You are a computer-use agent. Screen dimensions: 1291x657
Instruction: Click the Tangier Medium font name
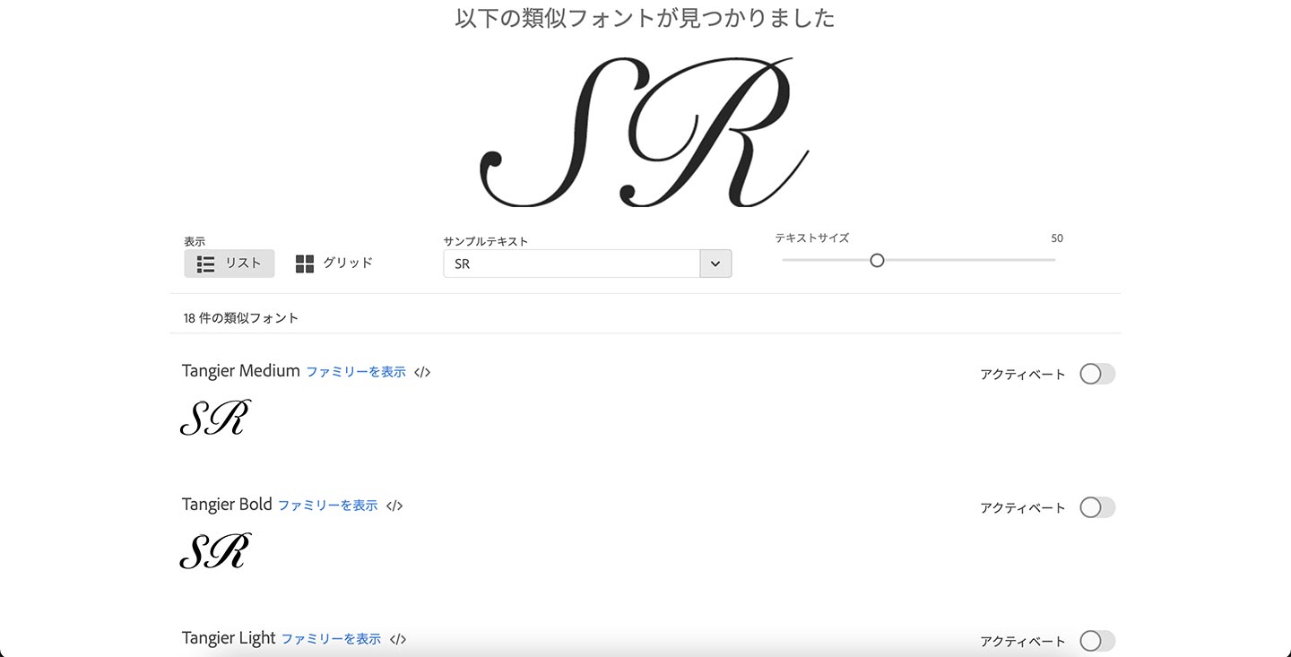pos(240,370)
